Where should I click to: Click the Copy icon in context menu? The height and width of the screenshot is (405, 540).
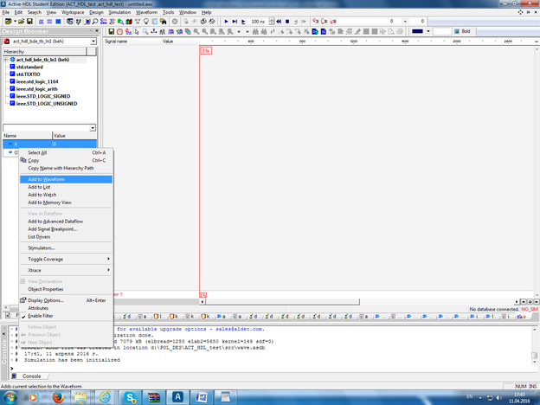tap(22, 160)
